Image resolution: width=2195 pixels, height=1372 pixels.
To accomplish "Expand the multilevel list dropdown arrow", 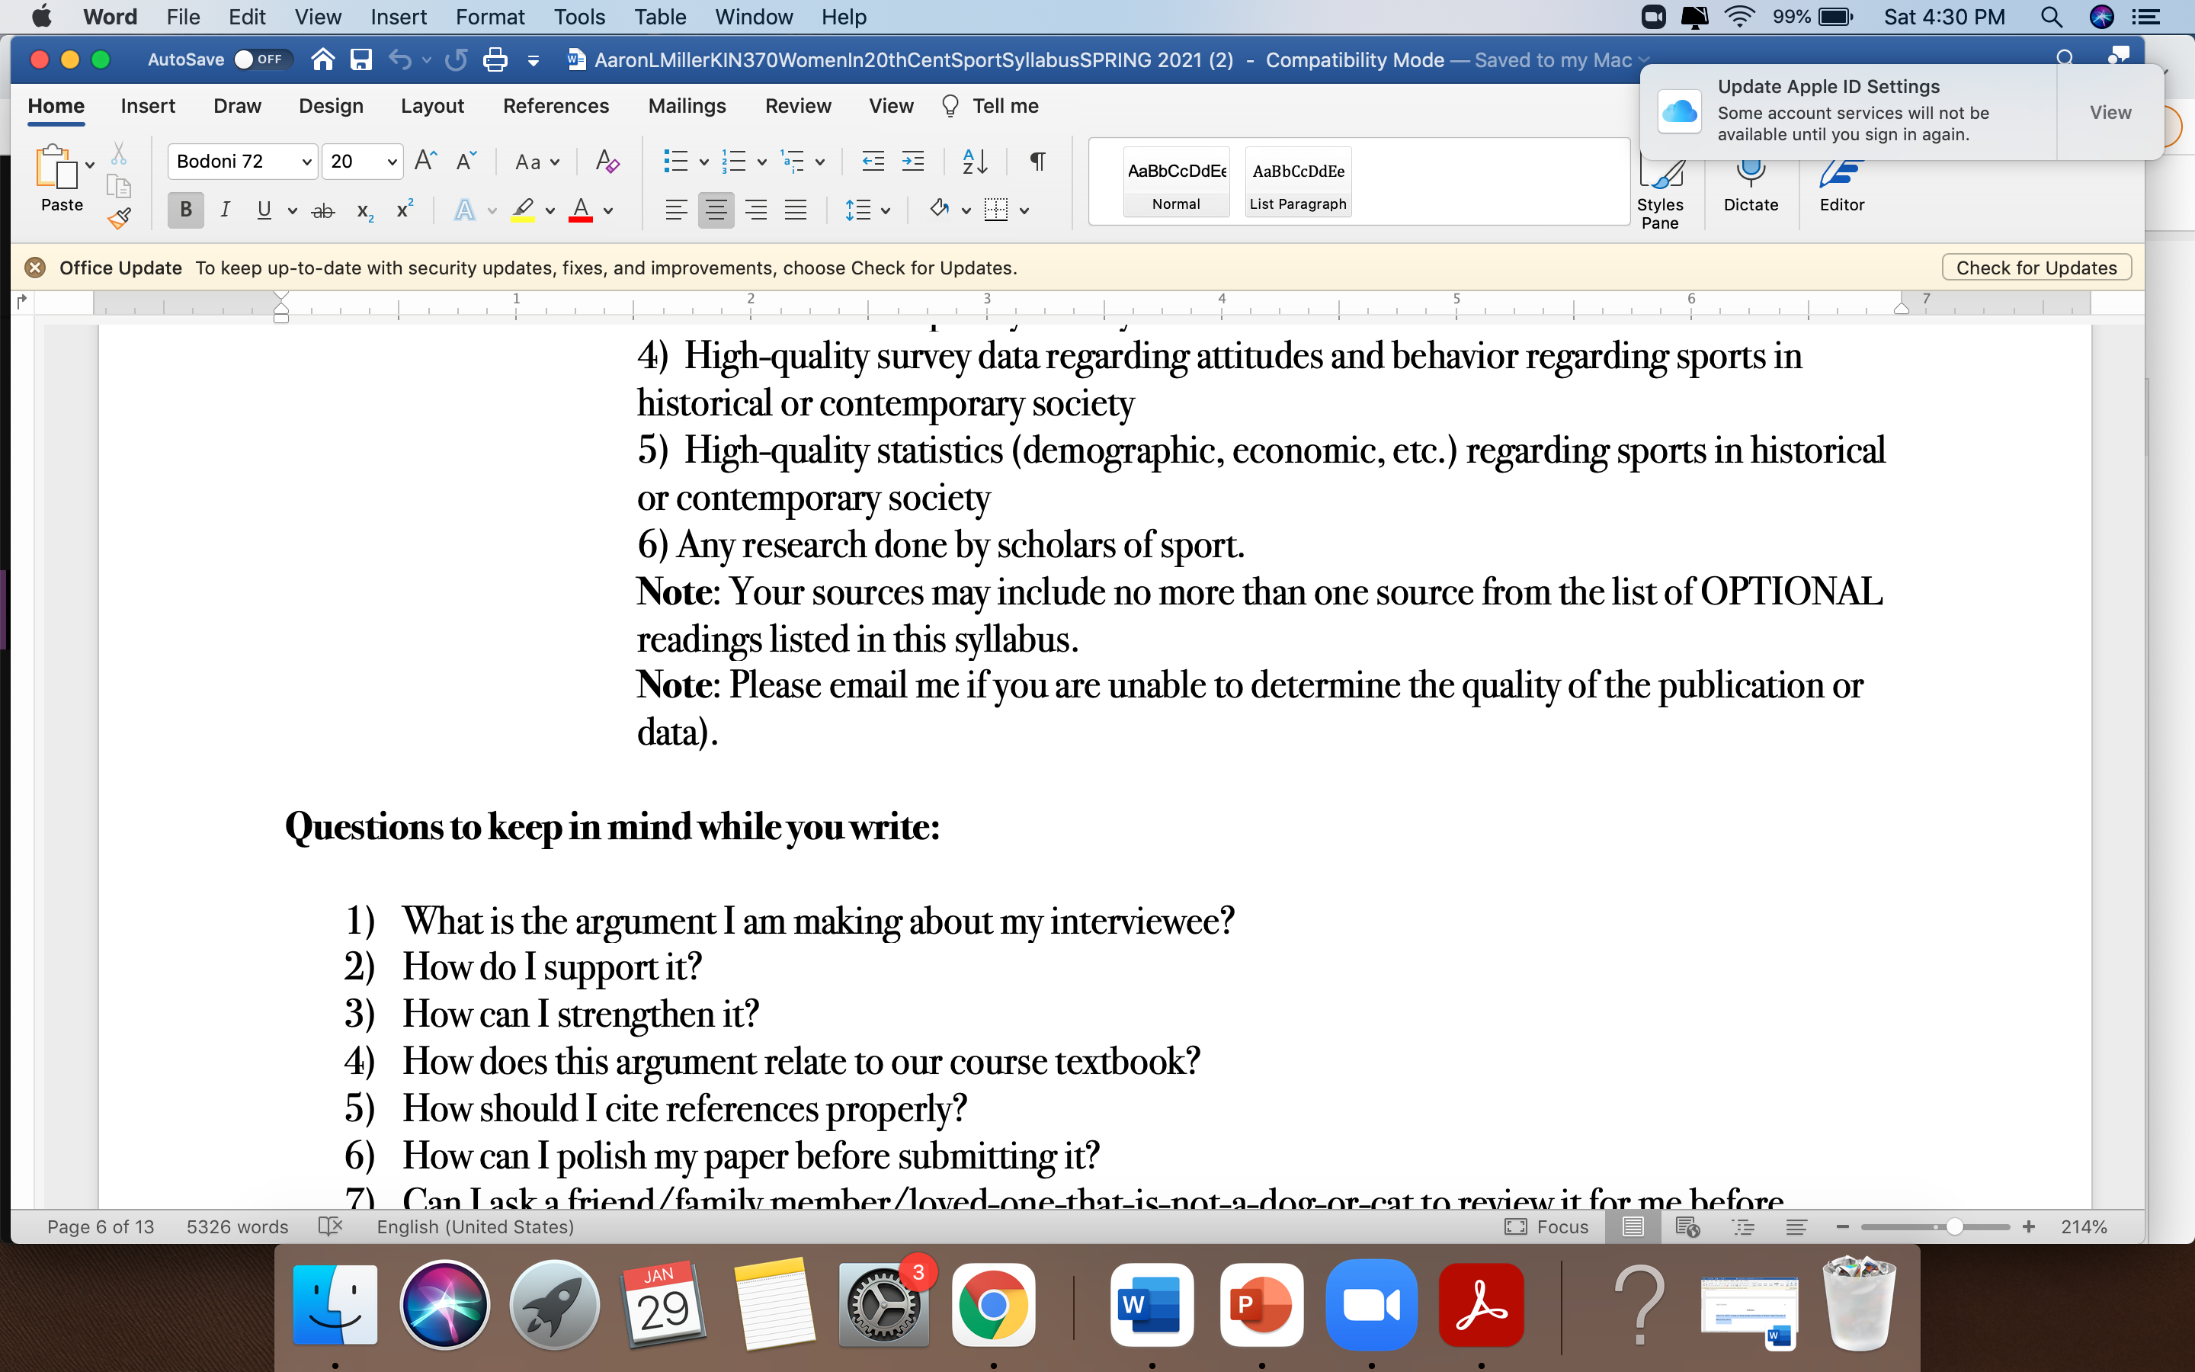I will click(x=820, y=162).
